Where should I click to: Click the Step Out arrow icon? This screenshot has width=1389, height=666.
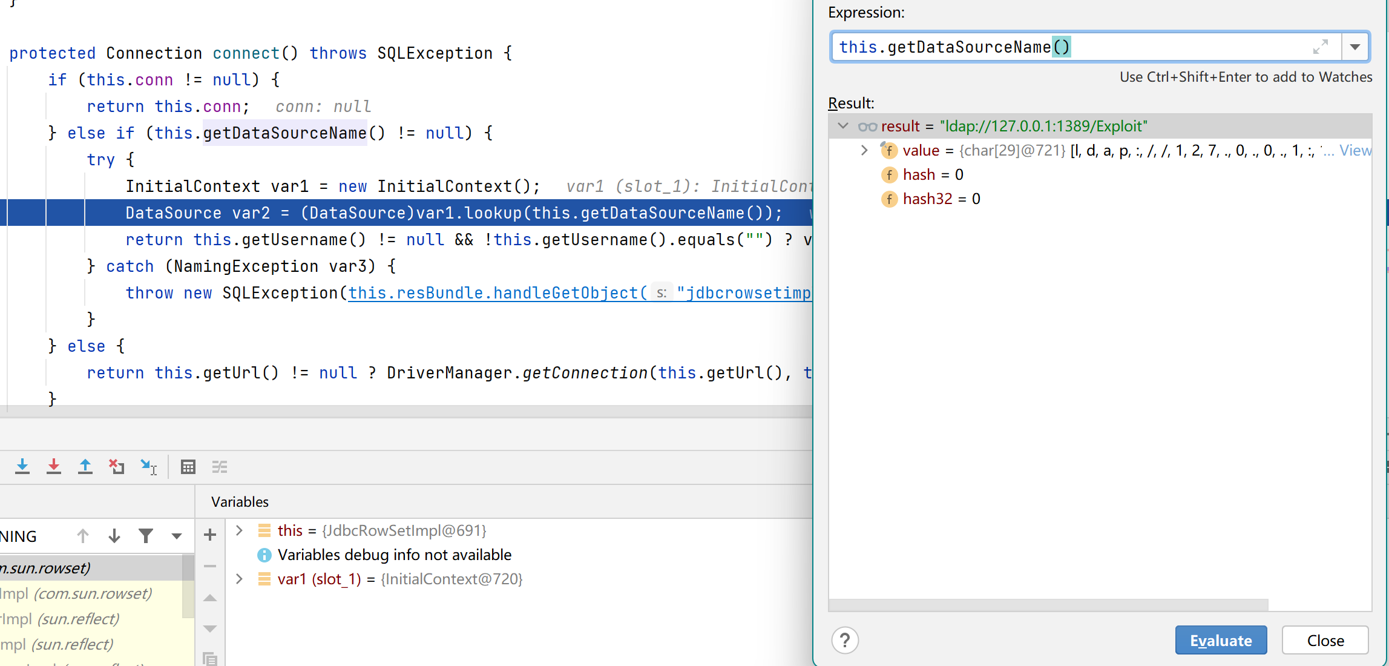(85, 467)
